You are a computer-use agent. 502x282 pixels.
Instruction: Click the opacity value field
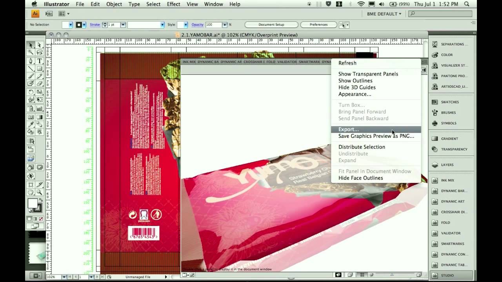tap(213, 25)
